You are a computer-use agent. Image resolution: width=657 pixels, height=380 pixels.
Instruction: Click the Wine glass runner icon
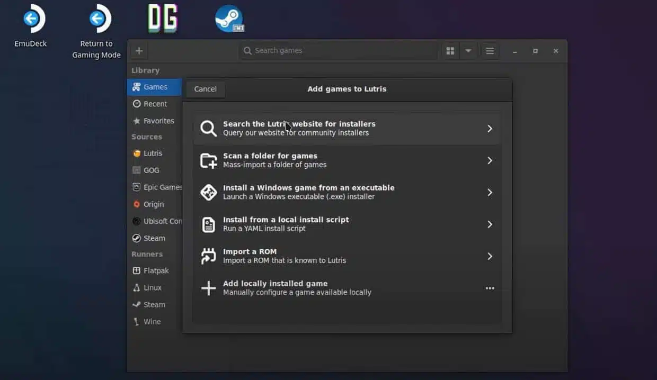point(137,321)
